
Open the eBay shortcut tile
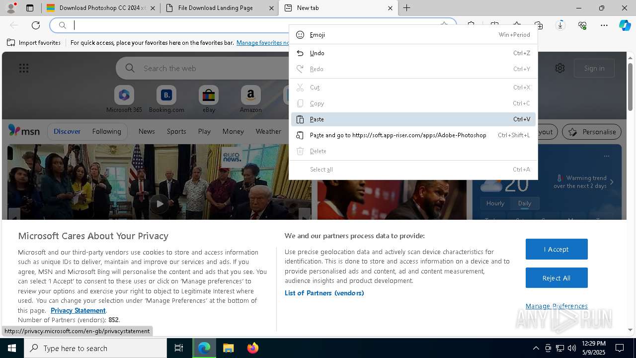[x=209, y=99]
